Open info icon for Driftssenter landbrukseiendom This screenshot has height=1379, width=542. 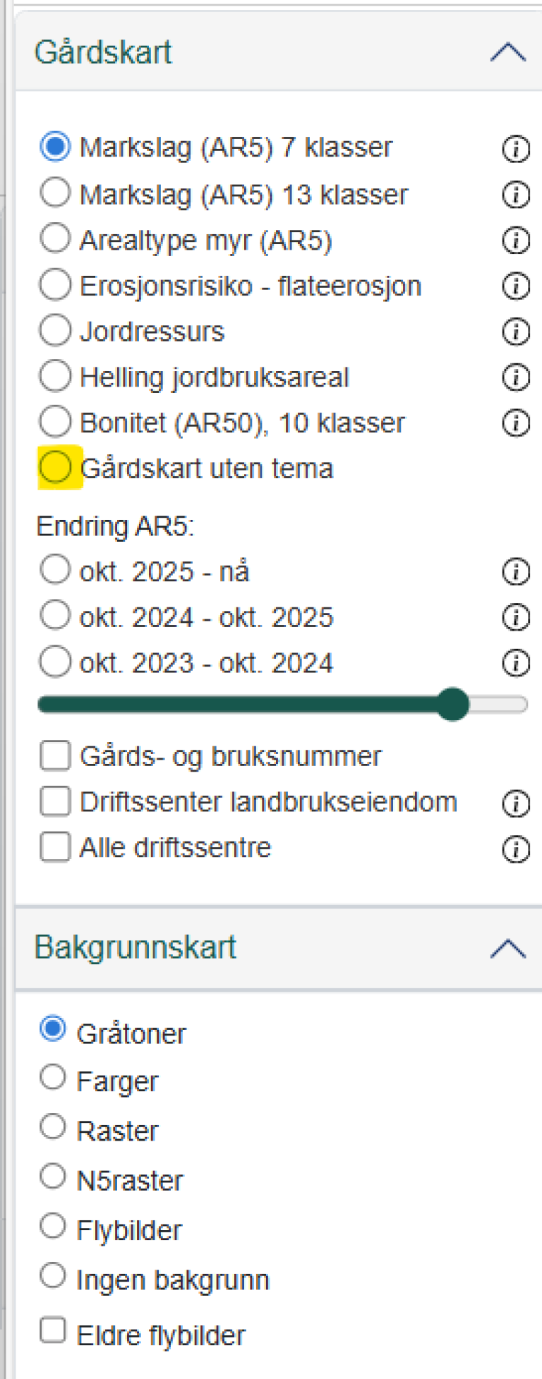point(516,803)
